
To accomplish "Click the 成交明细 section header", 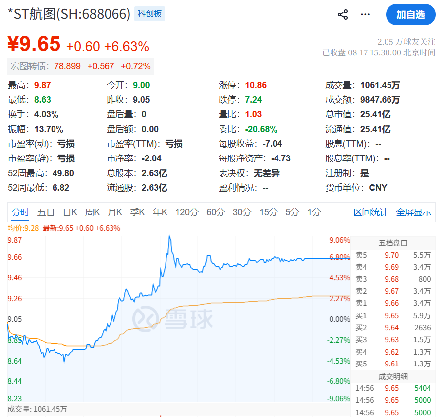I will pyautogui.click(x=393, y=376).
